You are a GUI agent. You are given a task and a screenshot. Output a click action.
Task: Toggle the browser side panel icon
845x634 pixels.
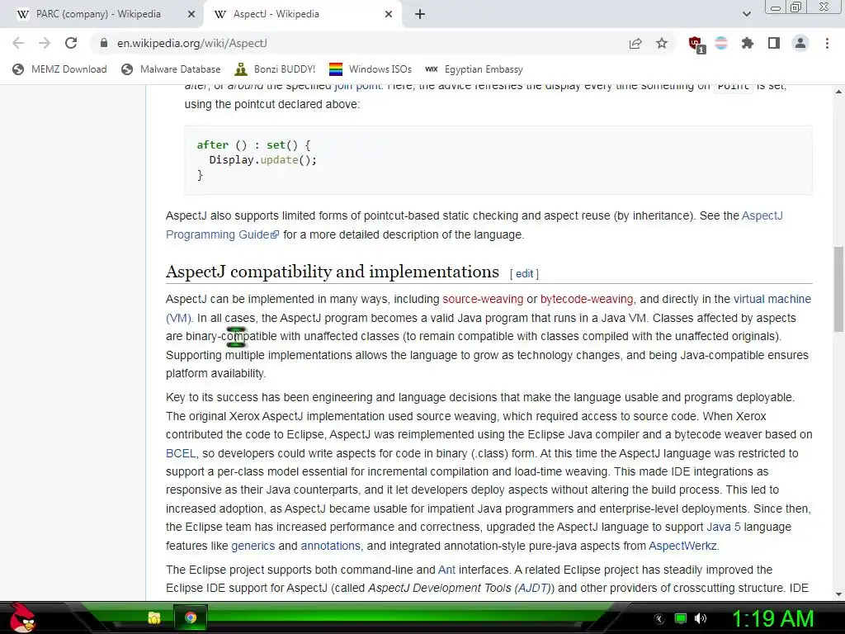(x=774, y=43)
